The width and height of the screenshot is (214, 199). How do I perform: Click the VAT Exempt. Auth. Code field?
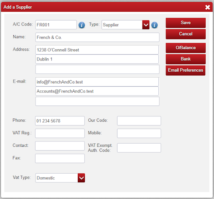tap(139, 148)
